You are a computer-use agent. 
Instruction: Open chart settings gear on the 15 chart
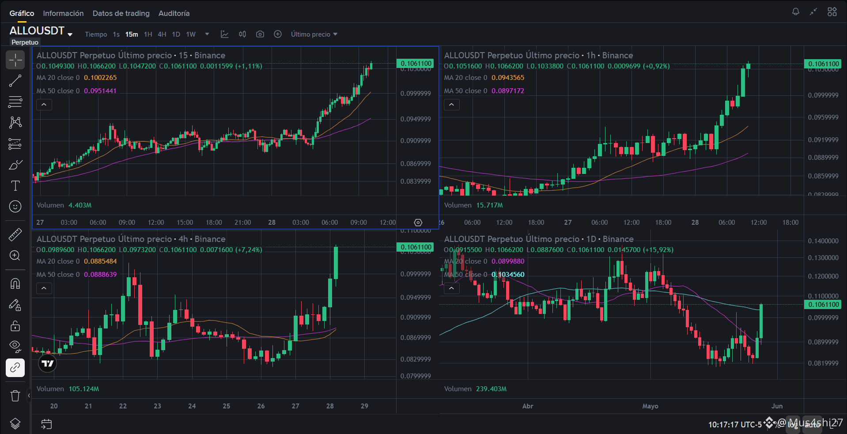tap(418, 223)
